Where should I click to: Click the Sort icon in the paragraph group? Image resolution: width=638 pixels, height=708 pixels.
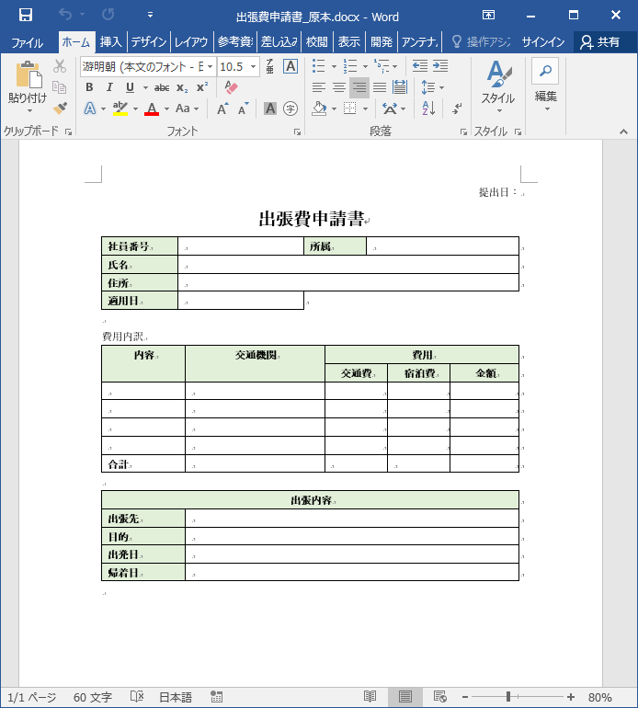(x=428, y=108)
